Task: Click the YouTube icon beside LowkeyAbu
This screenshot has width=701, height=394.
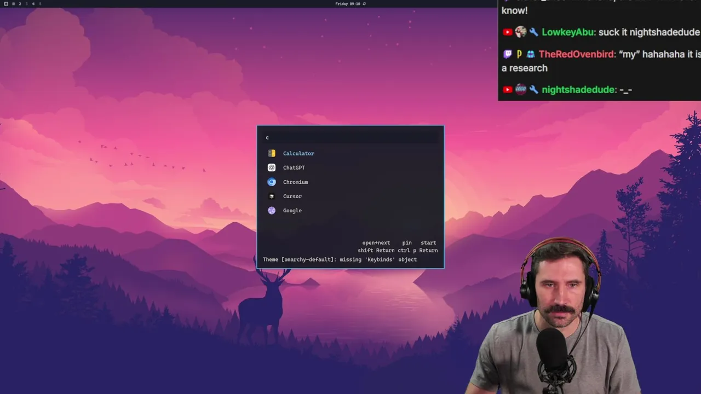Action: click(508, 32)
